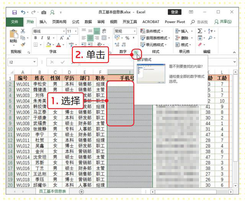245x201 pixels.
Task: Toggle Bold formatting
Action: coord(36,38)
